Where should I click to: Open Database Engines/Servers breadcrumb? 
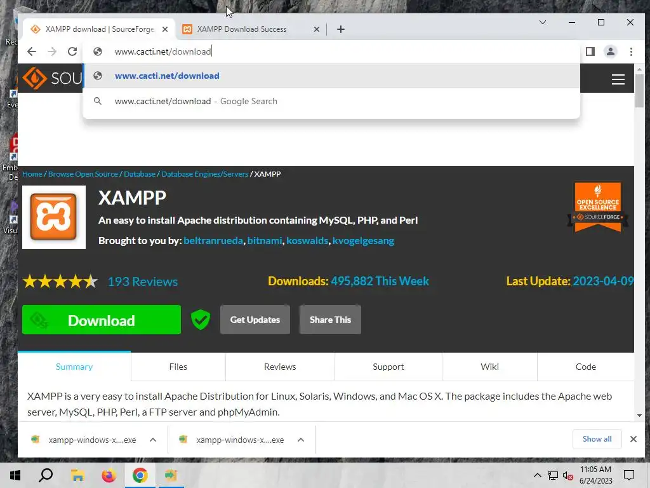[x=205, y=174]
